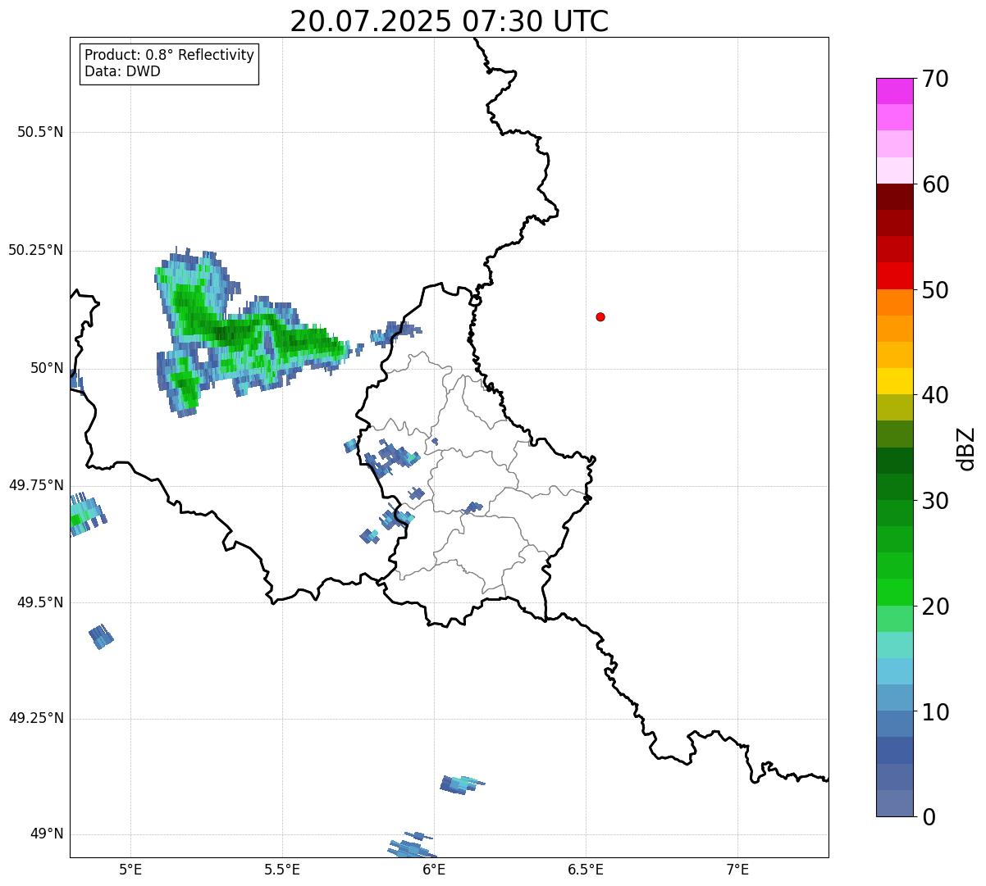This screenshot has width=986, height=886.
Task: Pick the yellow swatch just above 40 dBZ
Action: tap(894, 381)
